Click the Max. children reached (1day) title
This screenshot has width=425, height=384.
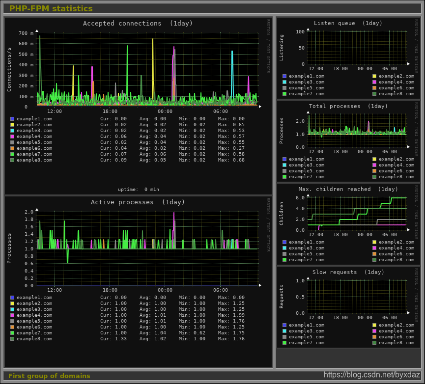tap(348, 189)
